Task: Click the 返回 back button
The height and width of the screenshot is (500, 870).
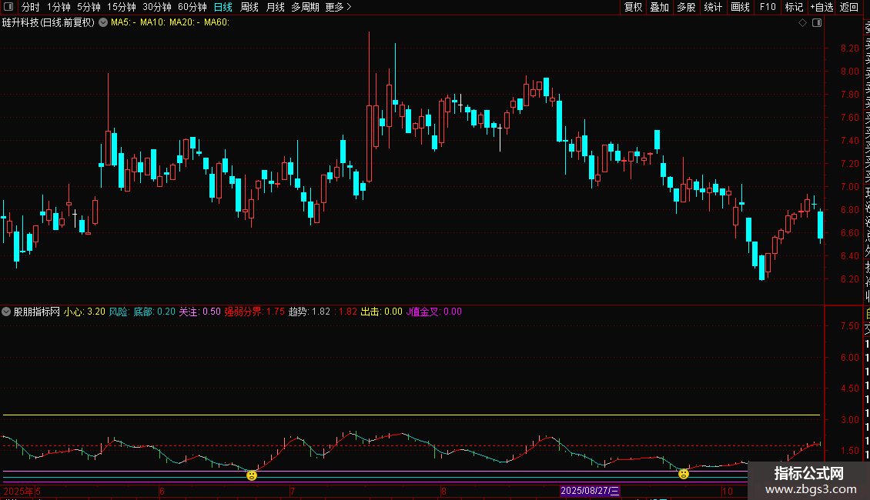Action: [x=849, y=7]
